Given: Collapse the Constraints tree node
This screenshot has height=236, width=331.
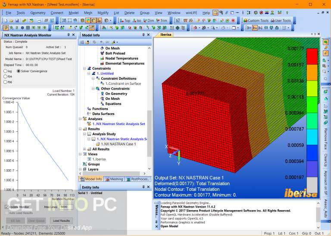Looking at the screenshot, I should pos(84,68).
